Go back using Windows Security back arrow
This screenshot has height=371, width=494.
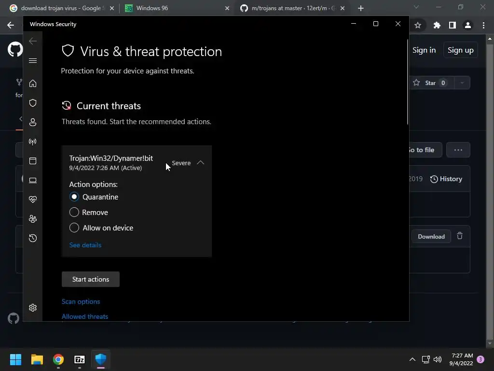(33, 41)
